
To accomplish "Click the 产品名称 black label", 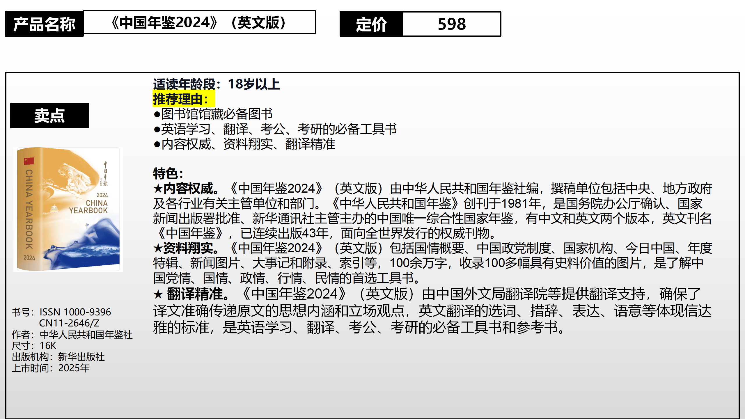I will (44, 24).
